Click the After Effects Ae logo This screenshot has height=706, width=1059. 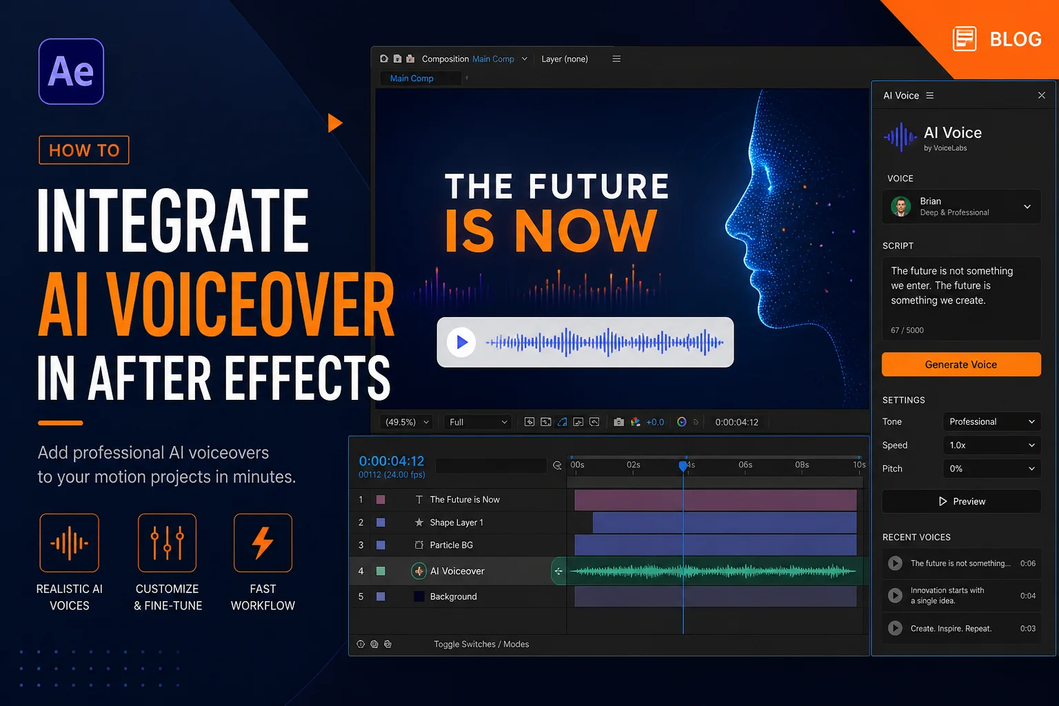[x=71, y=71]
